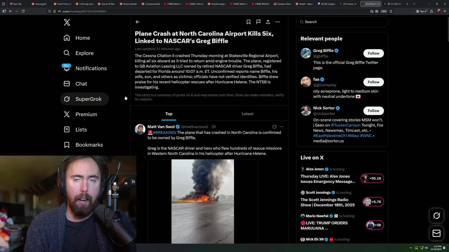Open Explore in the sidebar
This screenshot has height=252, width=449.
pos(79,53)
